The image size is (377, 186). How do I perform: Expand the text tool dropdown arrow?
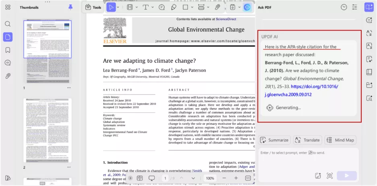pos(153,7)
